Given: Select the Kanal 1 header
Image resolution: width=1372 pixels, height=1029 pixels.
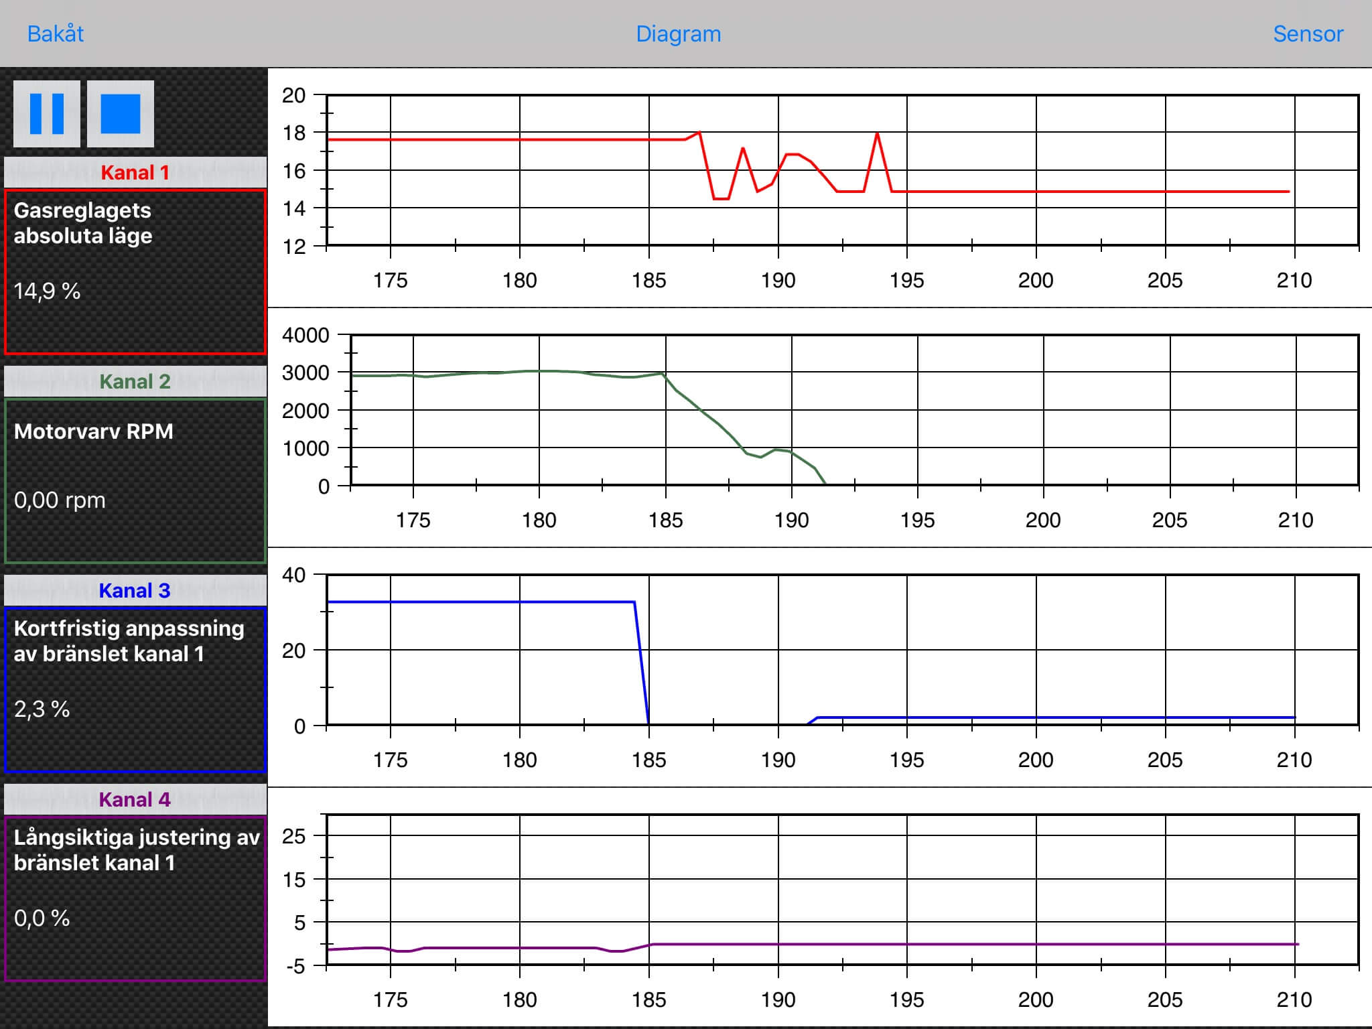Looking at the screenshot, I should (x=135, y=173).
